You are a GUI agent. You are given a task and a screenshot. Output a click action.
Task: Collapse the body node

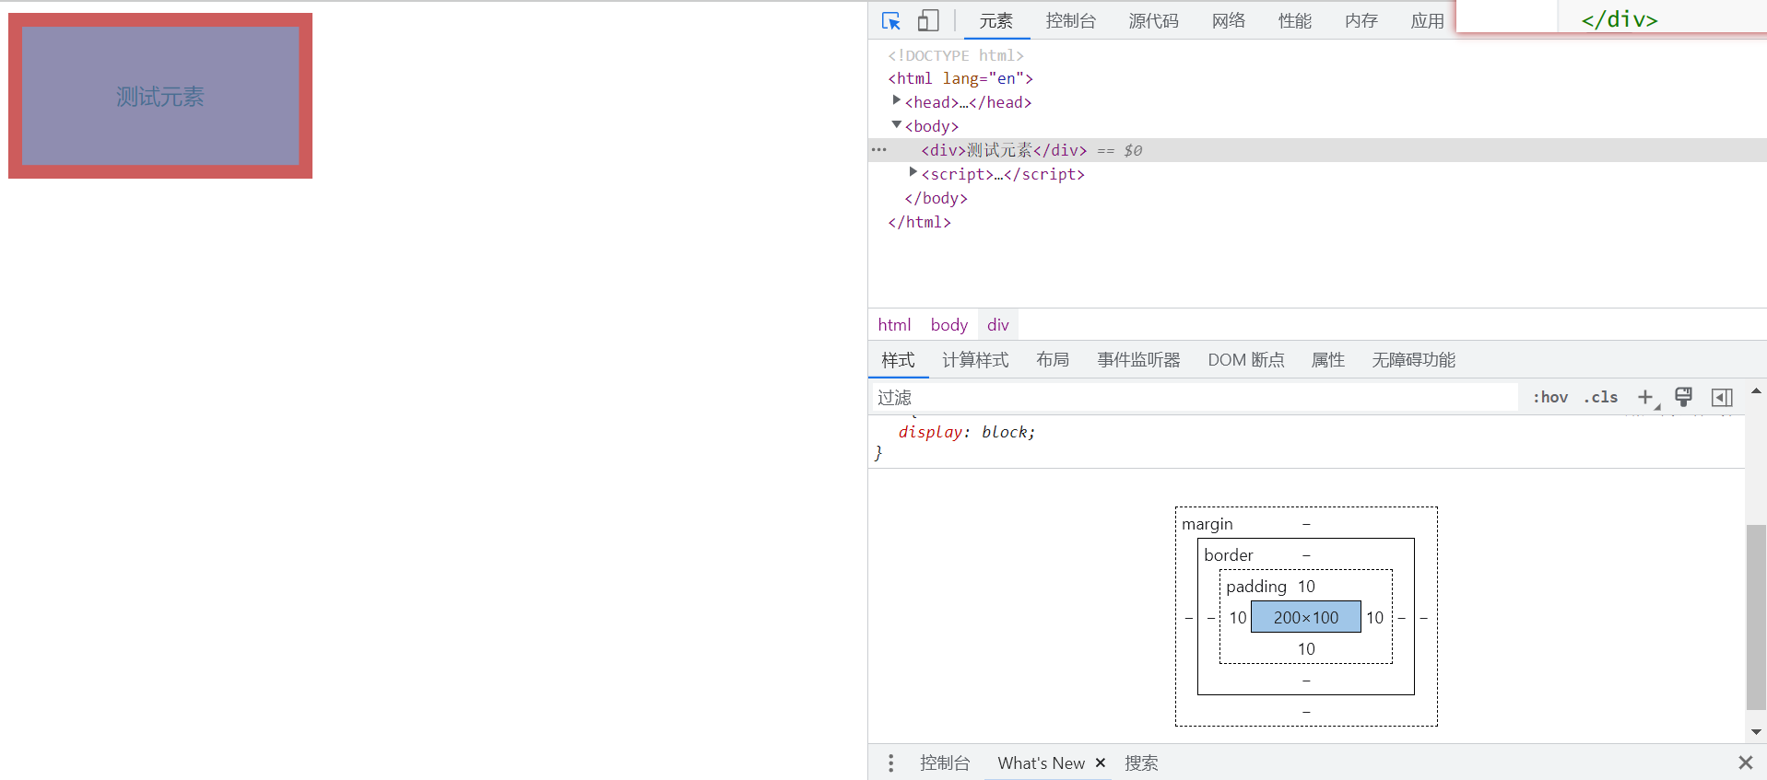[x=896, y=124]
